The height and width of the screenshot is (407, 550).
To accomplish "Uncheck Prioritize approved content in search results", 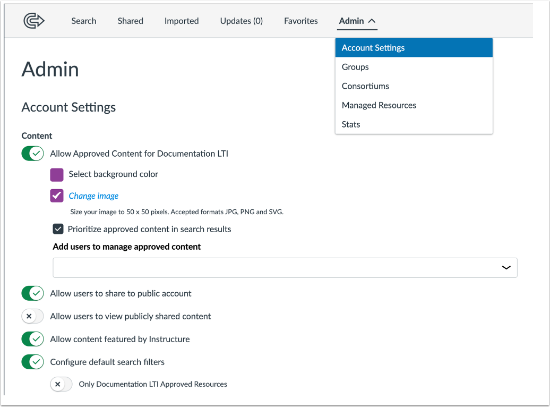I will click(58, 228).
